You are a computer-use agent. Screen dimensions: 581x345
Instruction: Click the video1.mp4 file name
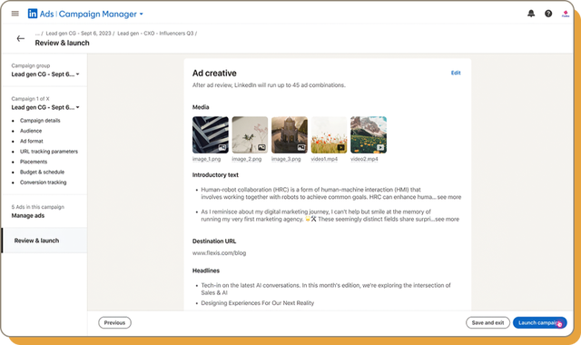[x=324, y=159]
